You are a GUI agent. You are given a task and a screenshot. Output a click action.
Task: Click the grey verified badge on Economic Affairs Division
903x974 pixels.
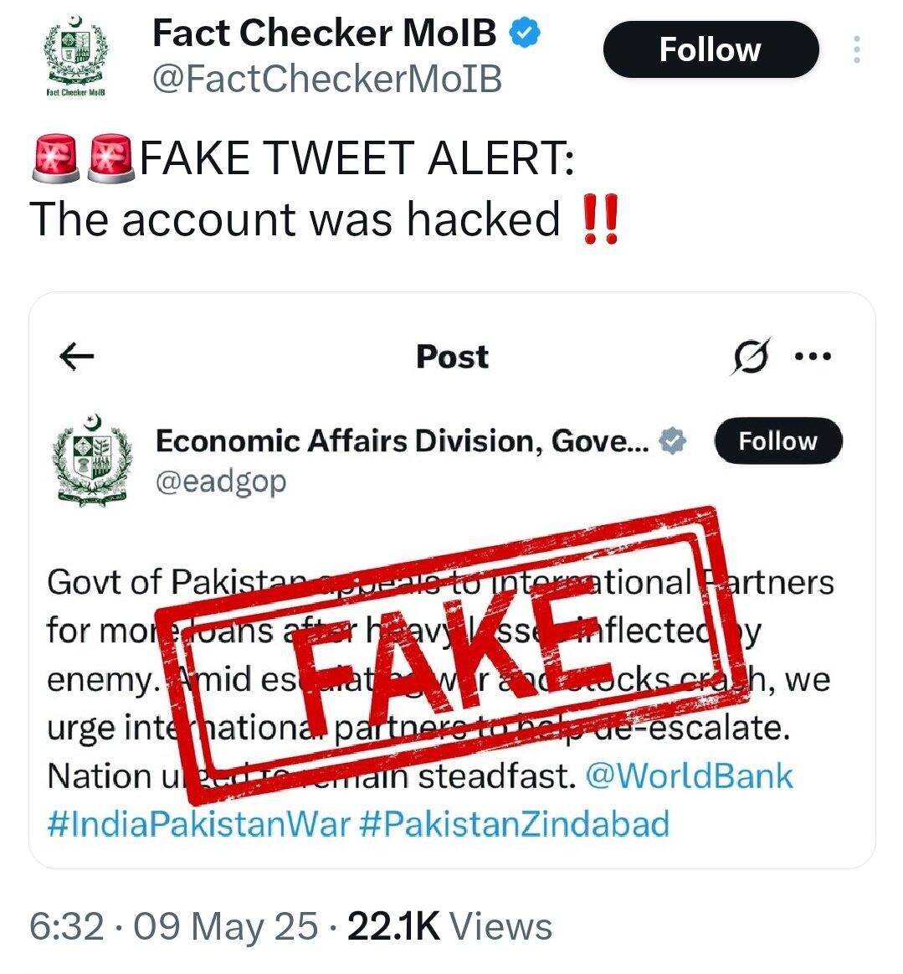pos(672,441)
